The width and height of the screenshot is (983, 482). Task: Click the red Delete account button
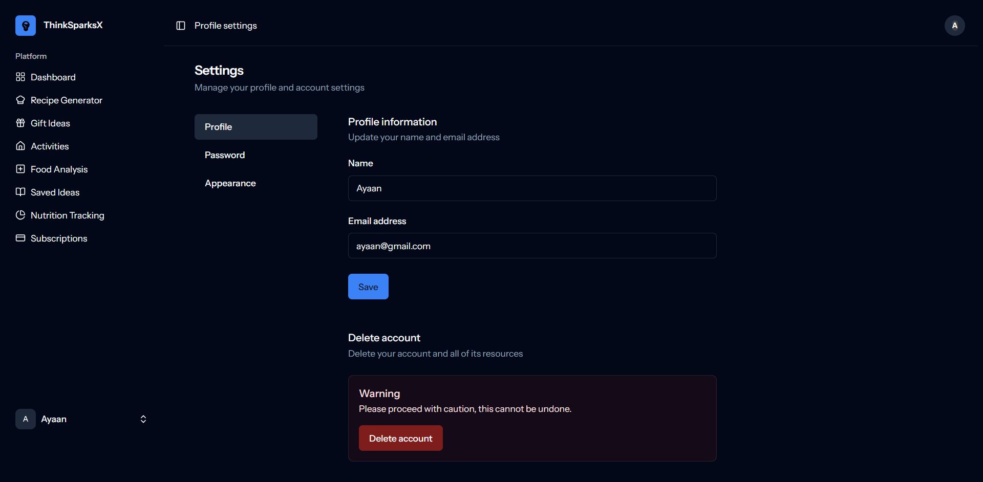point(400,438)
